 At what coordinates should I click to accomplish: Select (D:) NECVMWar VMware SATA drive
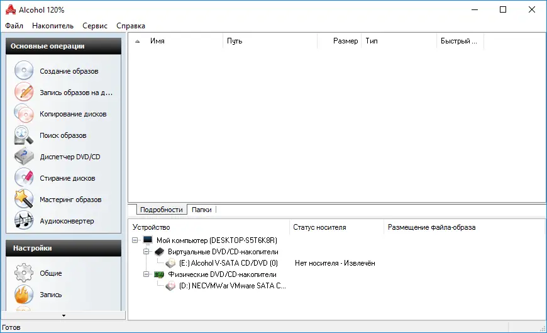tap(233, 286)
